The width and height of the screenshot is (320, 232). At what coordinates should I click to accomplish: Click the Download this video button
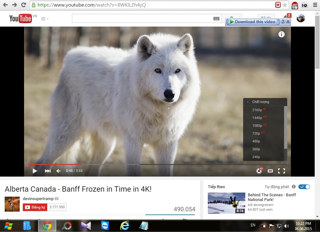coord(252,22)
